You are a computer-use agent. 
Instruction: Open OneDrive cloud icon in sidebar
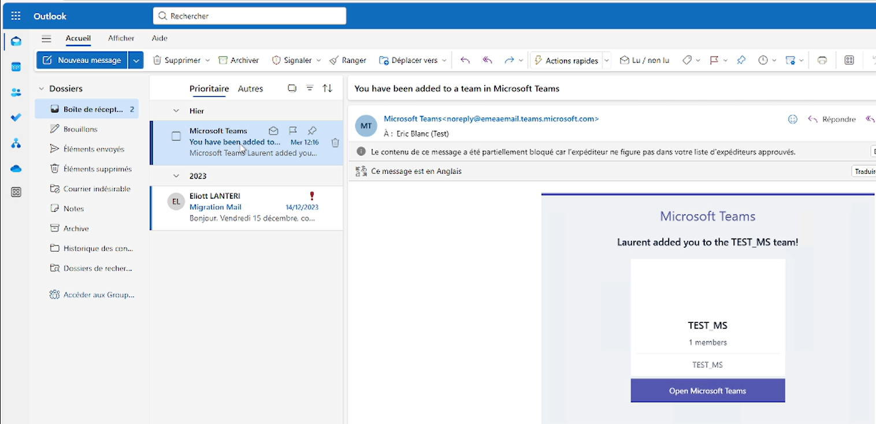click(x=16, y=168)
